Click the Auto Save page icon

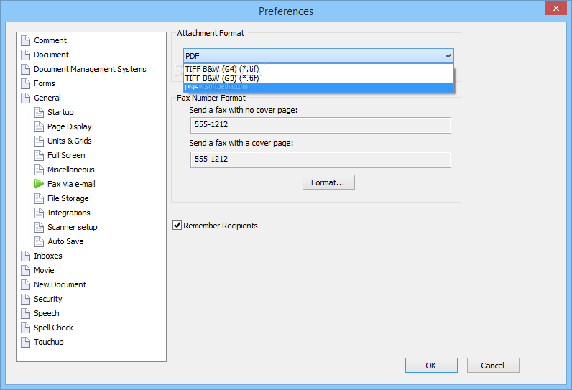39,241
